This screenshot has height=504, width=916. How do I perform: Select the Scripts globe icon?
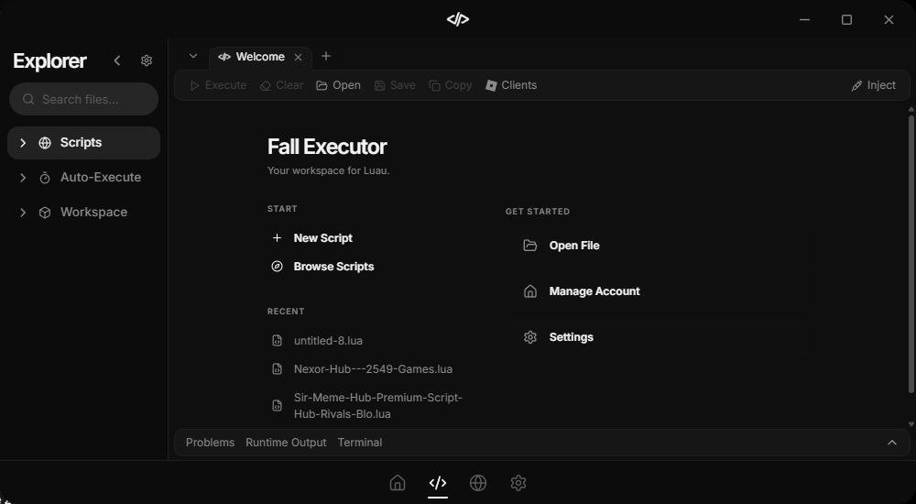point(45,143)
